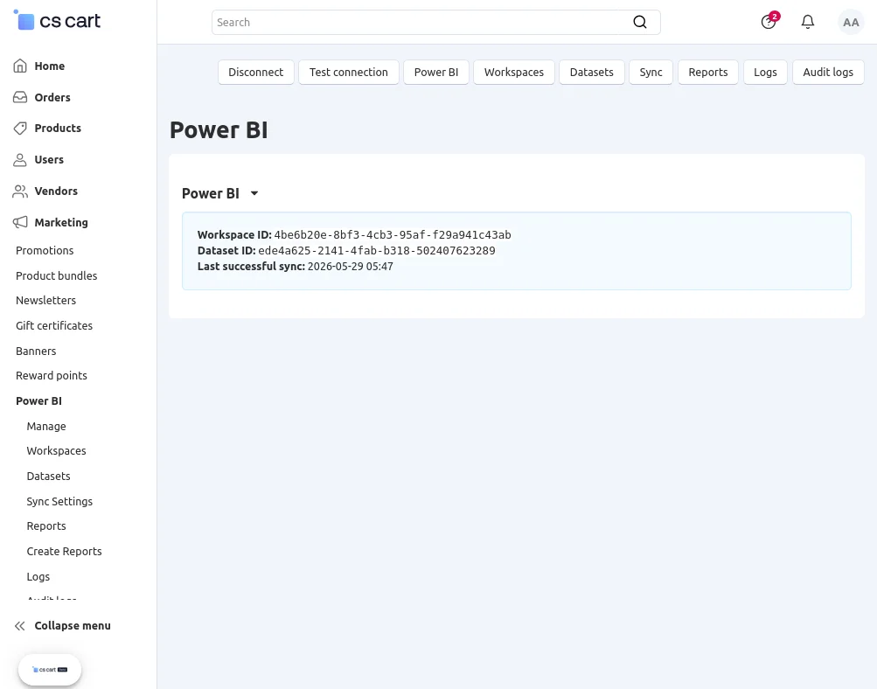Viewport: 877px width, 689px height.
Task: Click the Test connection button
Action: point(349,73)
